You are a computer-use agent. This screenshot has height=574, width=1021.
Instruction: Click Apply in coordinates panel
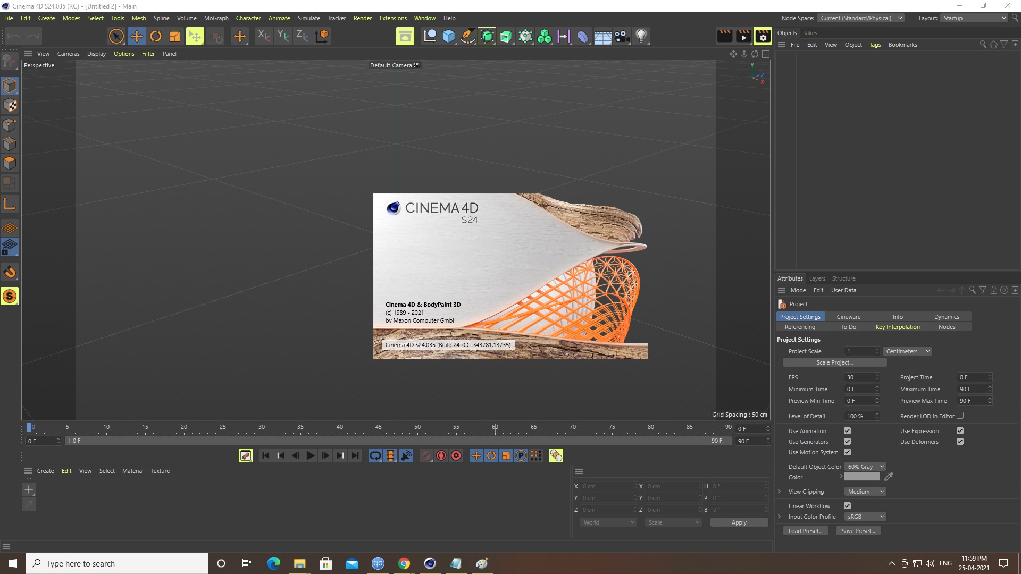tap(739, 522)
